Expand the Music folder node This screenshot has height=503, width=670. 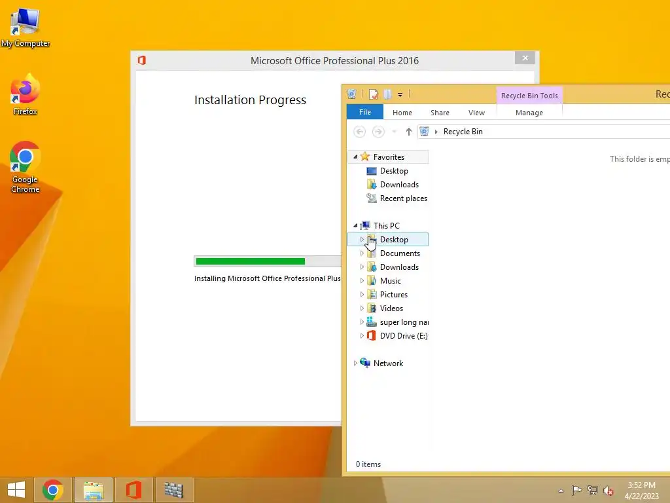coord(362,280)
